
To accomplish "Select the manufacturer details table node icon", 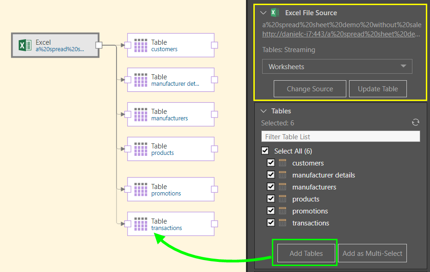I will coord(141,80).
